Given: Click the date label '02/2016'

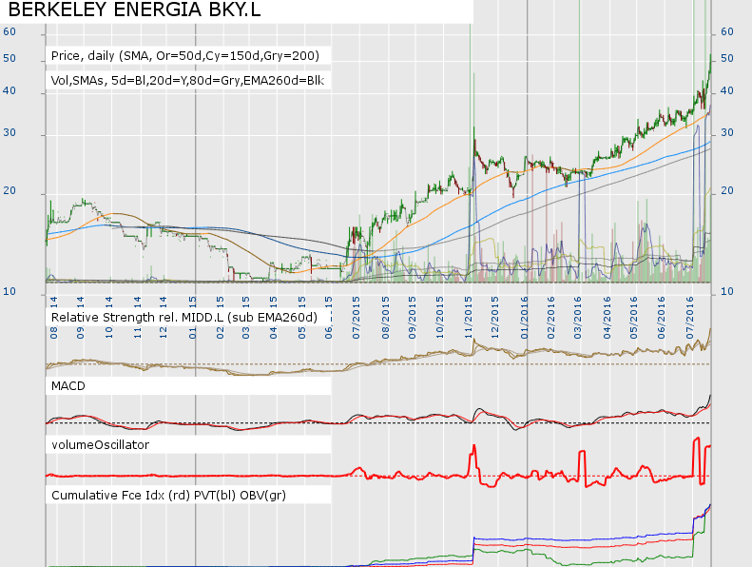Looking at the screenshot, I should (x=551, y=318).
